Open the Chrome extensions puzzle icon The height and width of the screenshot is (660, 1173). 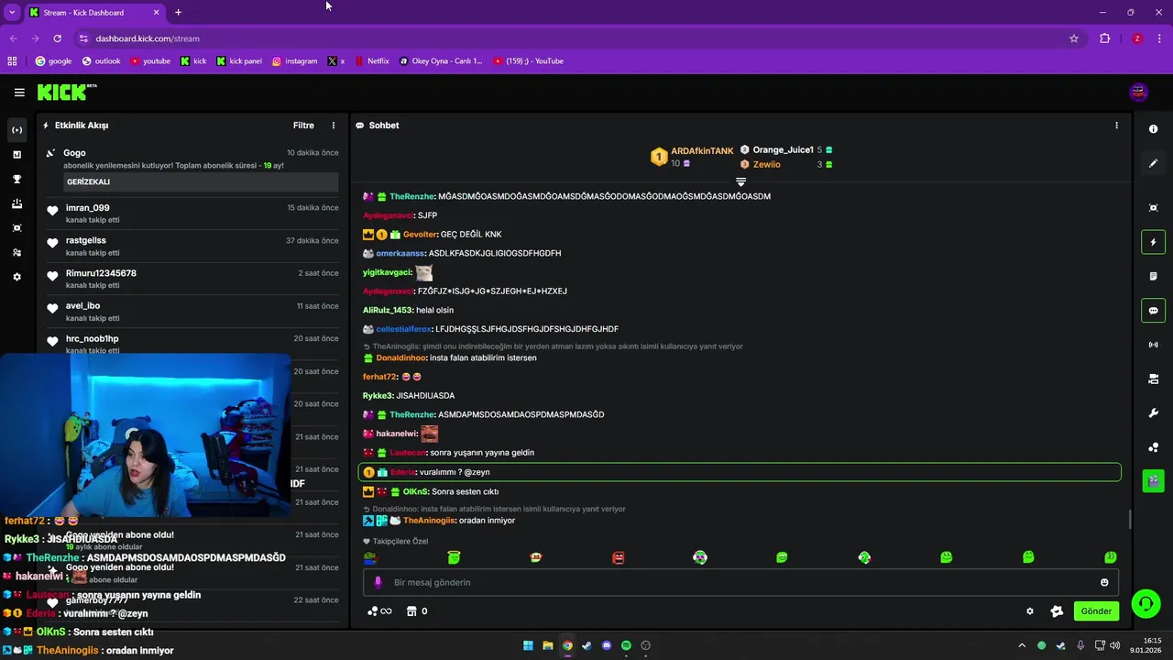tap(1104, 38)
